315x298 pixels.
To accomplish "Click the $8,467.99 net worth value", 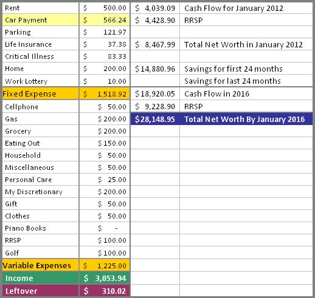I will tap(155, 44).
